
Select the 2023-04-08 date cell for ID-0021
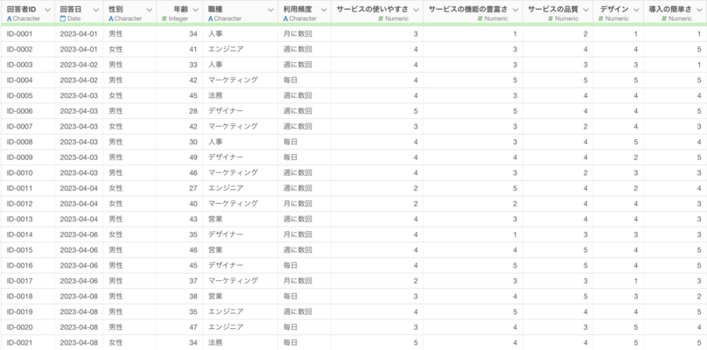(x=77, y=342)
